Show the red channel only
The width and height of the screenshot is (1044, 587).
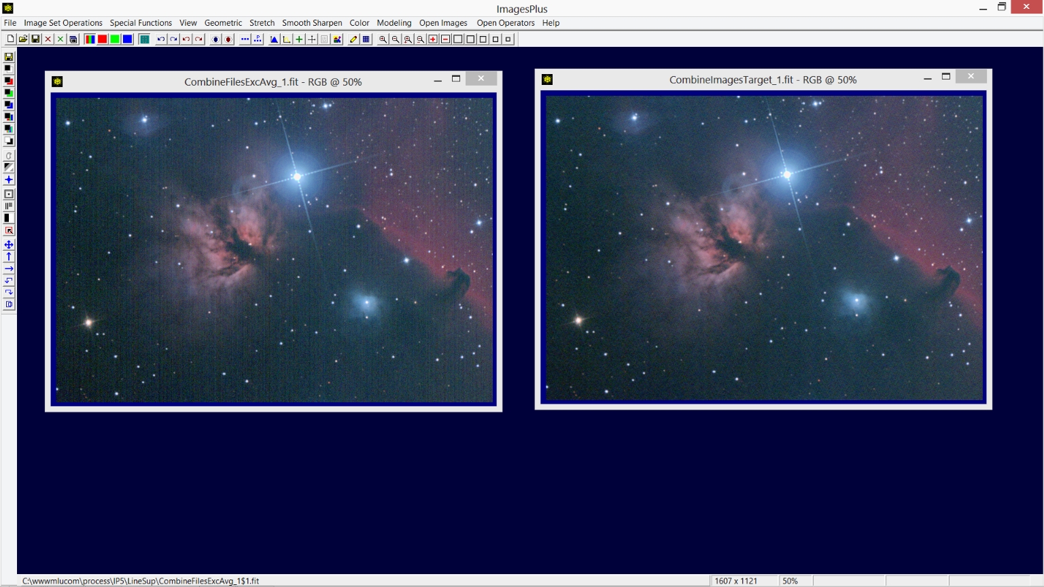[x=102, y=39]
